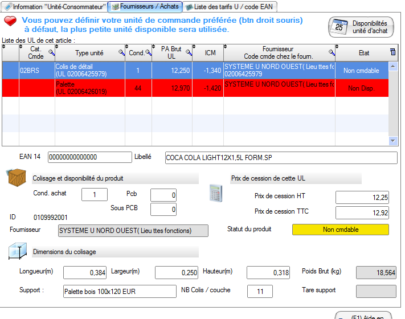Image resolution: width=405 pixels, height=319 pixels.
Task: Click the F1 Aide button
Action: [x=365, y=316]
